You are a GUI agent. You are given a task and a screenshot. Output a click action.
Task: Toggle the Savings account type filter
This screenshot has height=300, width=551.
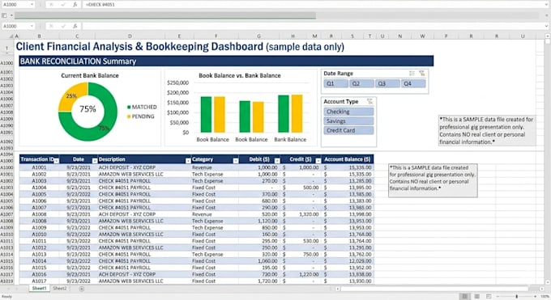click(348, 121)
